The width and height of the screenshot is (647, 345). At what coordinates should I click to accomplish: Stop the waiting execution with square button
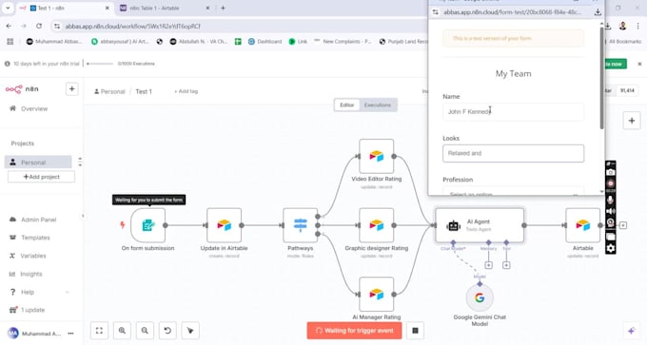click(415, 330)
